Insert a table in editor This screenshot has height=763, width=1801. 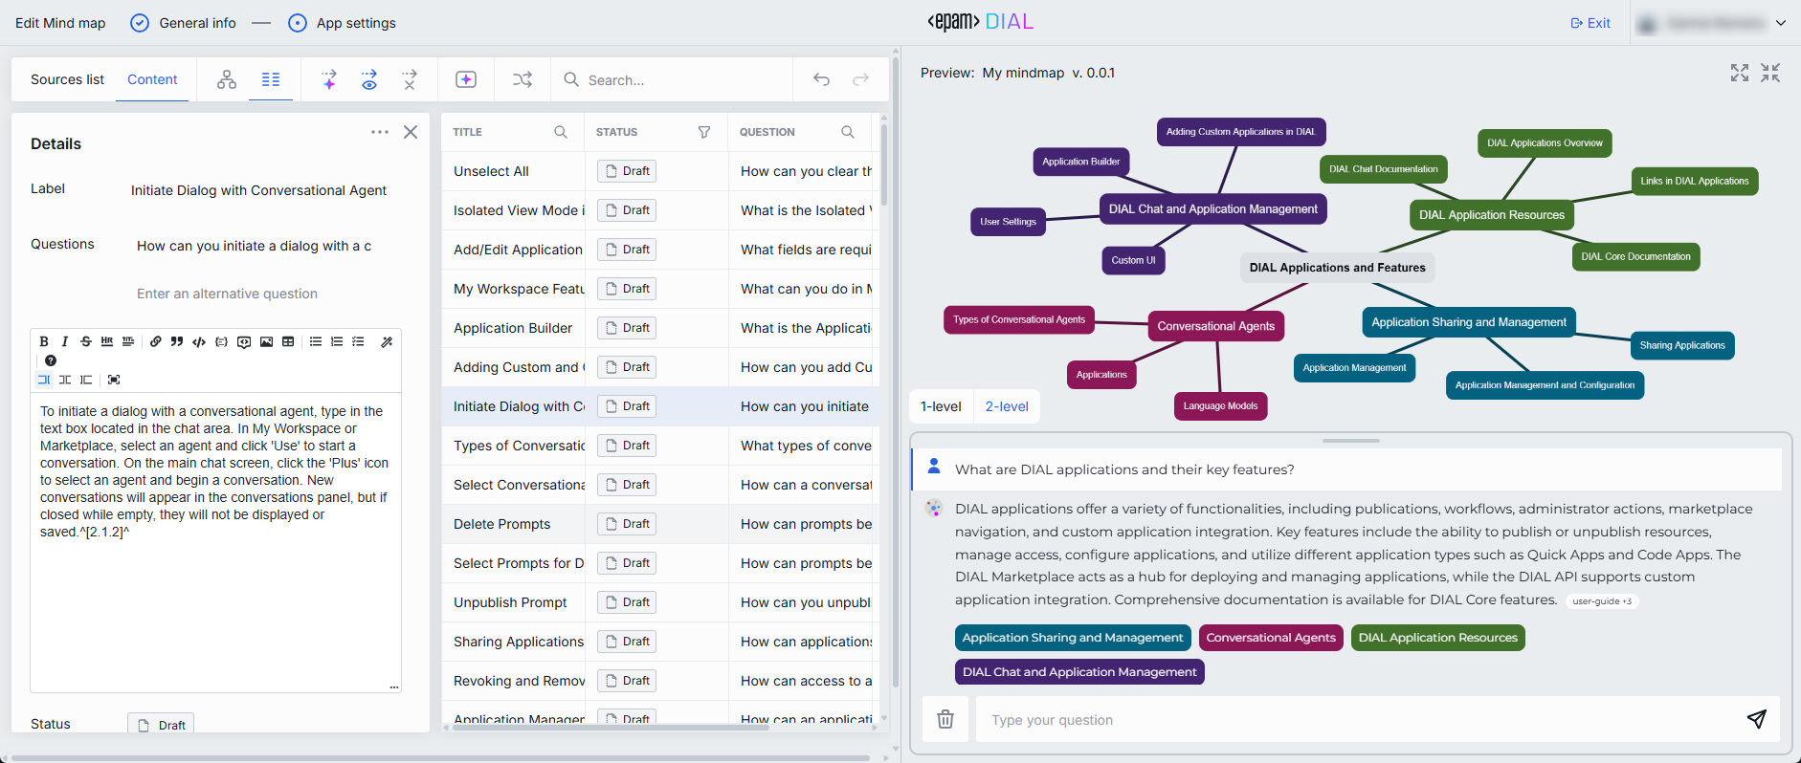coord(288,341)
